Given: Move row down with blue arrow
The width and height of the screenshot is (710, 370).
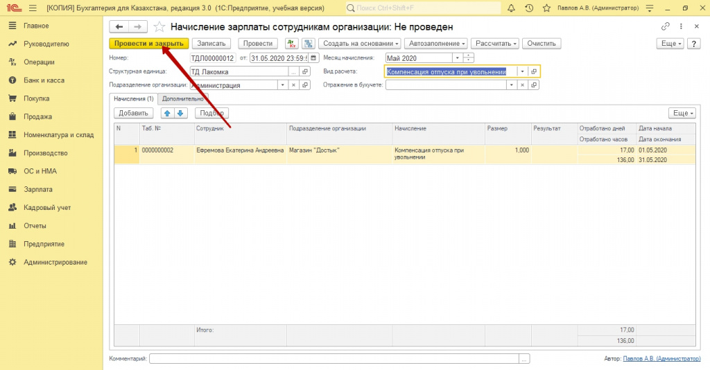Looking at the screenshot, I should pyautogui.click(x=180, y=113).
